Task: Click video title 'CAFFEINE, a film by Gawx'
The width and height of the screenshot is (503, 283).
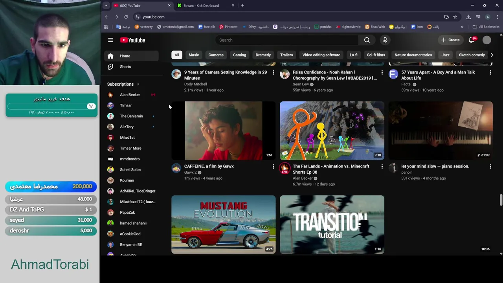Action: [209, 166]
